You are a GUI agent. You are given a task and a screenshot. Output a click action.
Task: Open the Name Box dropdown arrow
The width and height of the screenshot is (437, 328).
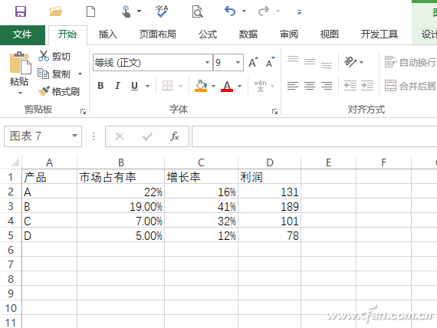point(74,136)
